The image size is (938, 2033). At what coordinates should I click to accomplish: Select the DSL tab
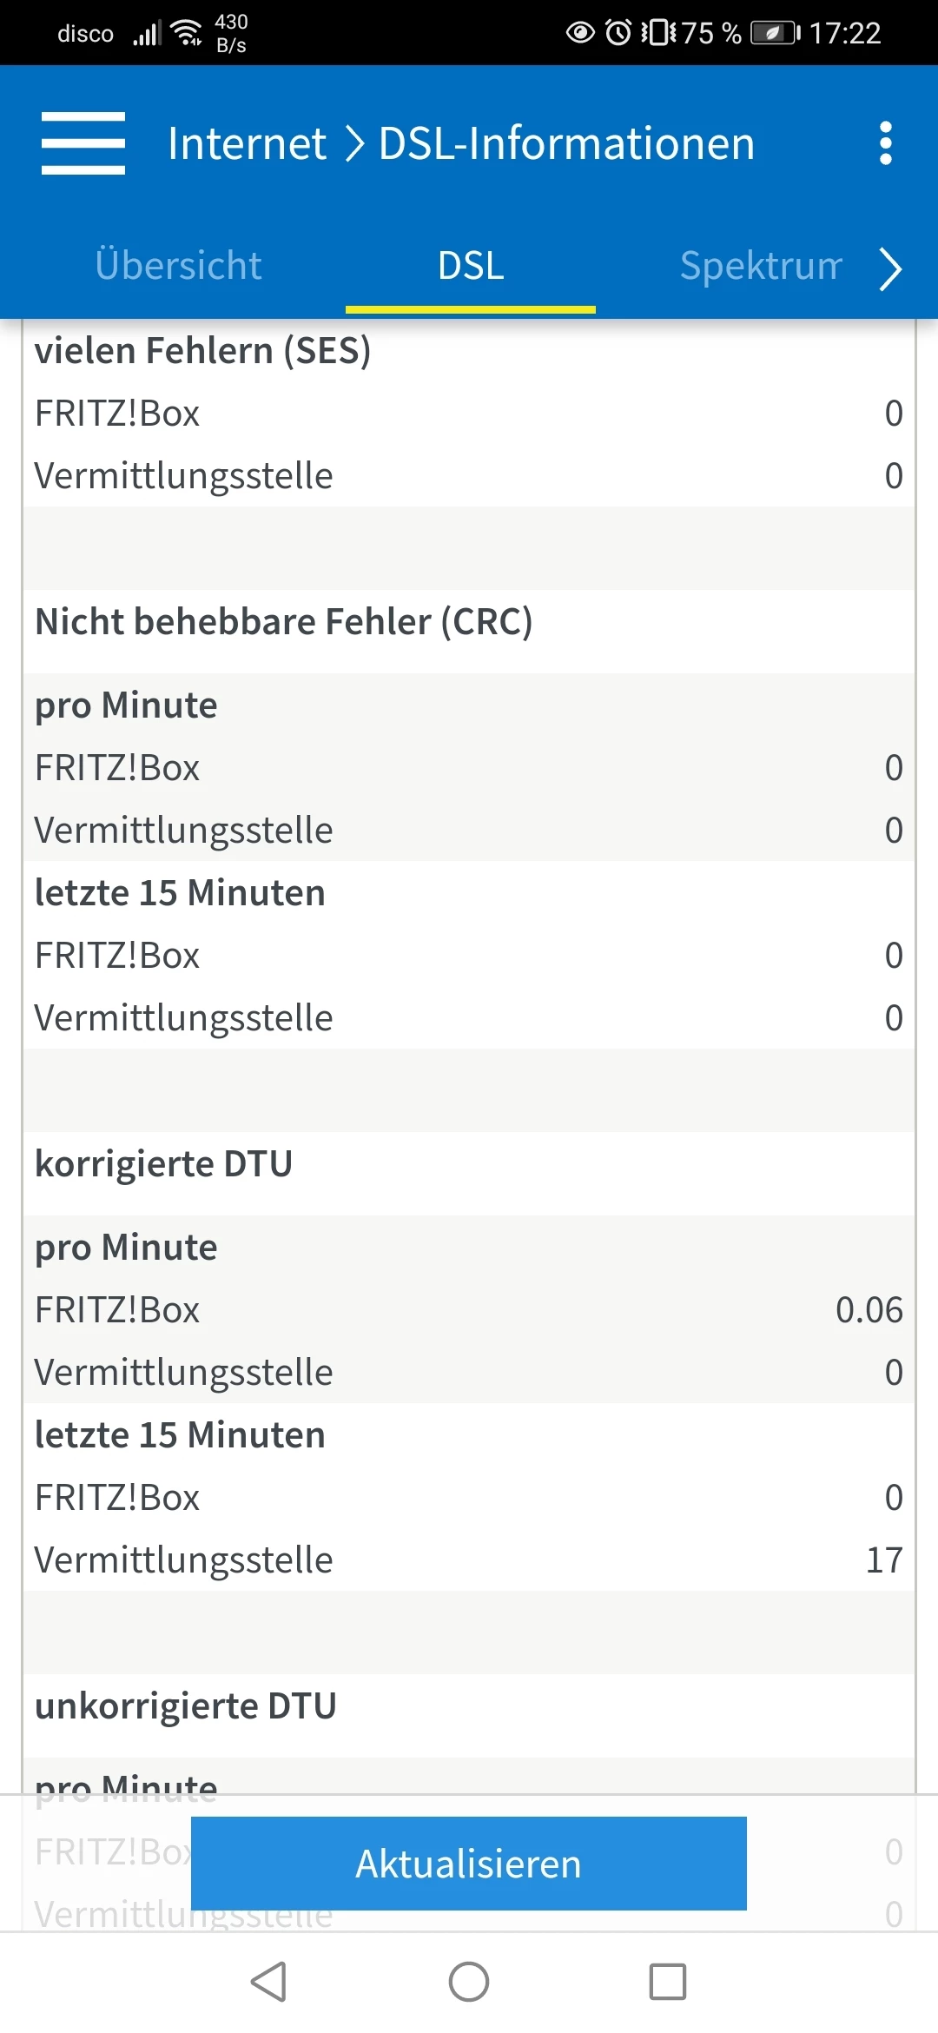point(471,265)
